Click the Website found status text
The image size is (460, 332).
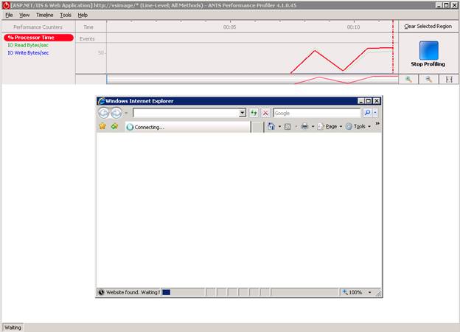(x=133, y=292)
